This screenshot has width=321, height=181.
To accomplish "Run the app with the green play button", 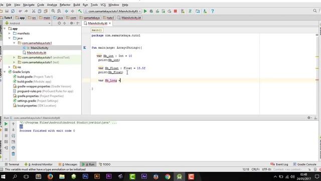I will 145,11.
